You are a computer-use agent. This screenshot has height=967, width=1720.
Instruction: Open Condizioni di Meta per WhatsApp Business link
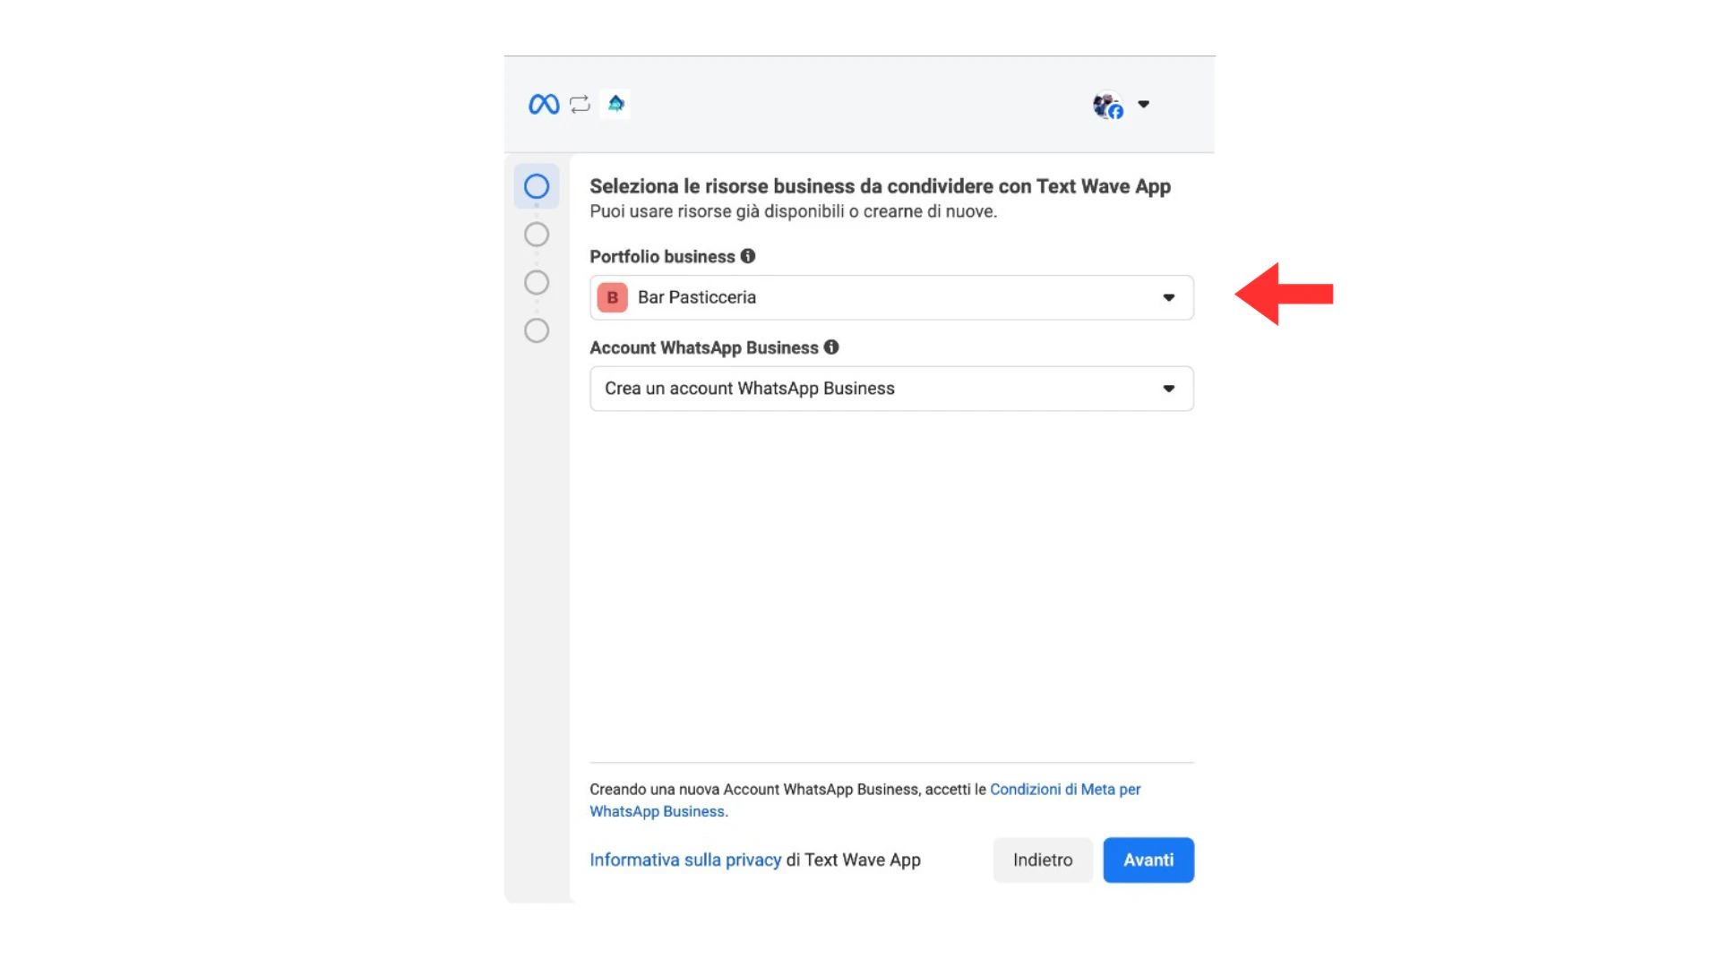[x=1064, y=789]
